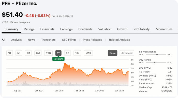Click the Feb 2022 axis label

79,91
